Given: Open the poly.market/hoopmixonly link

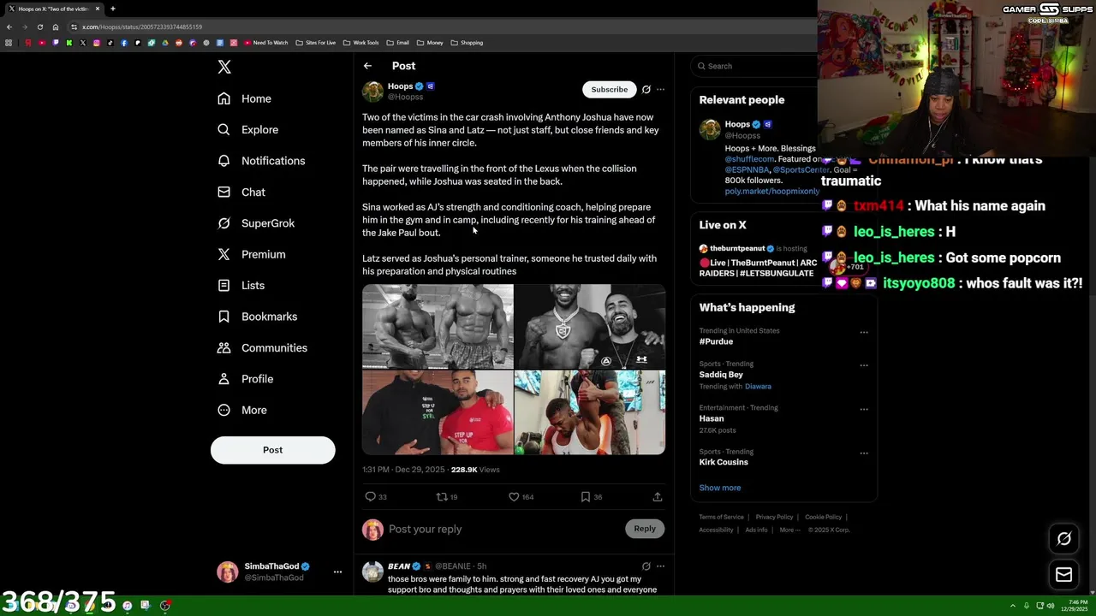Looking at the screenshot, I should pos(771,192).
